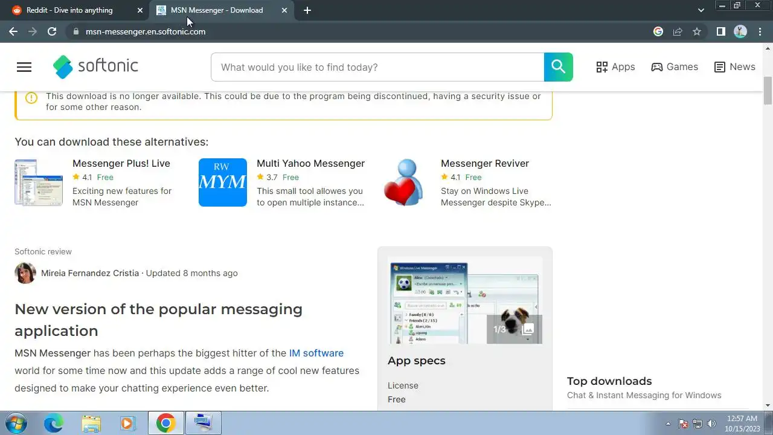Click the scrollbar down arrow

point(768,405)
